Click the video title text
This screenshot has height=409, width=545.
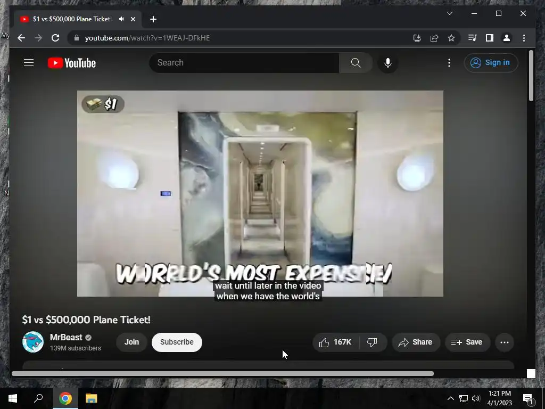tap(86, 320)
